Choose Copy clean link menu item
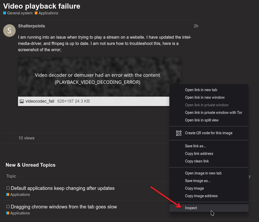 pos(197,161)
